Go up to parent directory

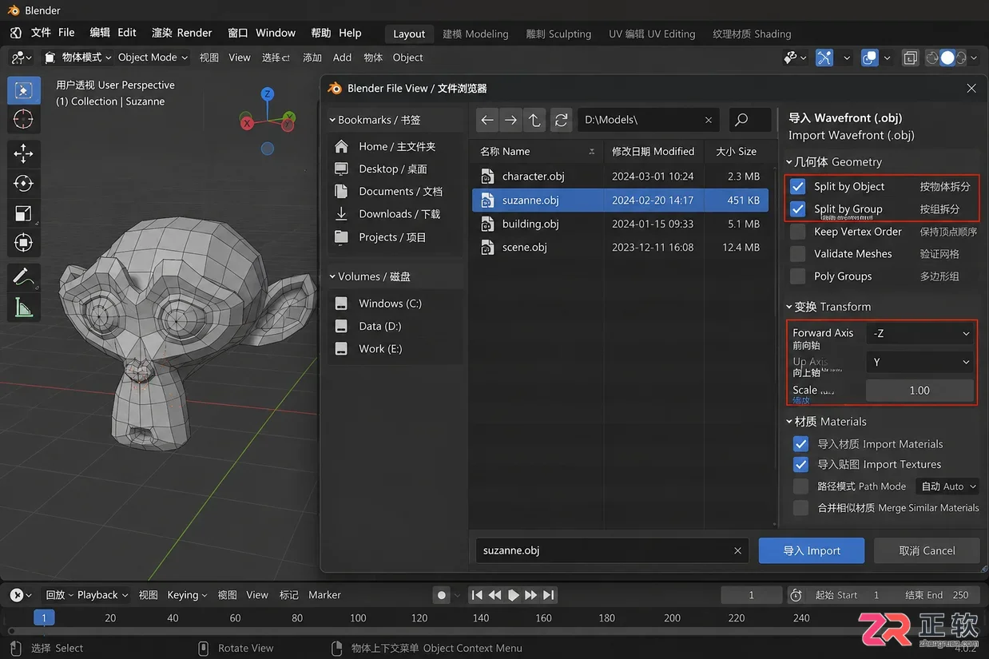(x=534, y=120)
